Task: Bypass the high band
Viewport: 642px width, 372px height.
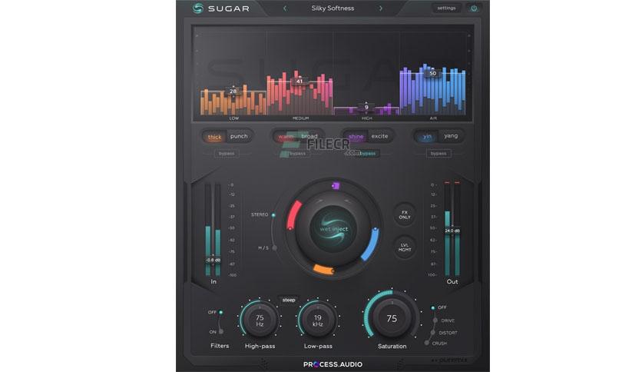Action: pyautogui.click(x=368, y=154)
